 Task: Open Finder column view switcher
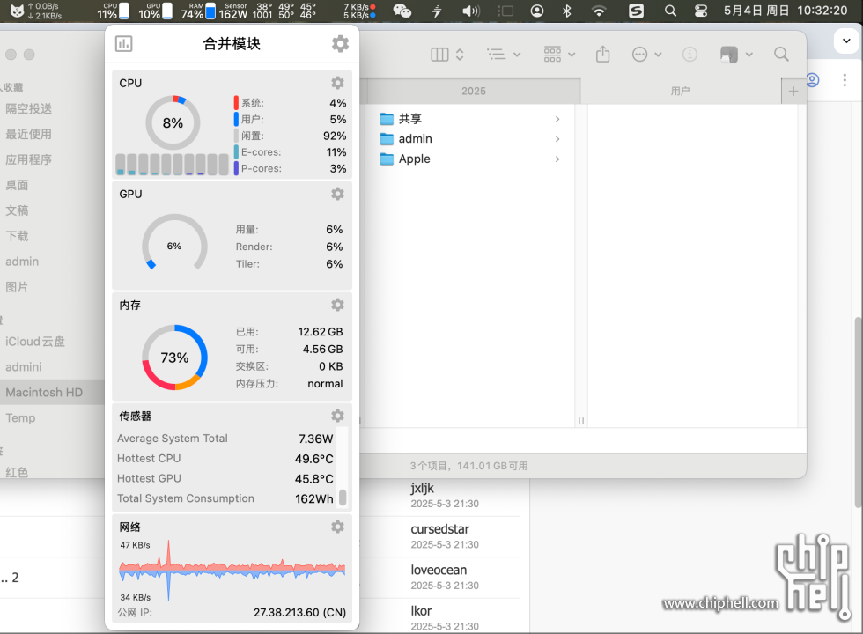(x=447, y=54)
